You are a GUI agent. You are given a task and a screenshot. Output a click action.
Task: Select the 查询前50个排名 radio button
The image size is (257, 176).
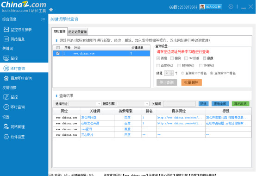pos(212,73)
